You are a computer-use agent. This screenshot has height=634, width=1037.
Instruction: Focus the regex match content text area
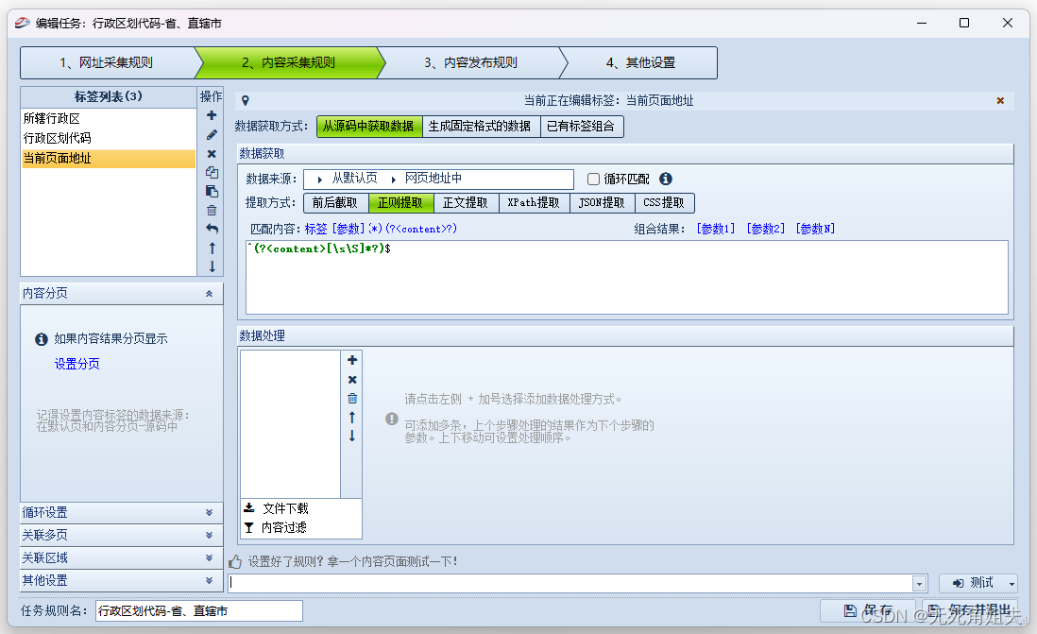tap(627, 277)
